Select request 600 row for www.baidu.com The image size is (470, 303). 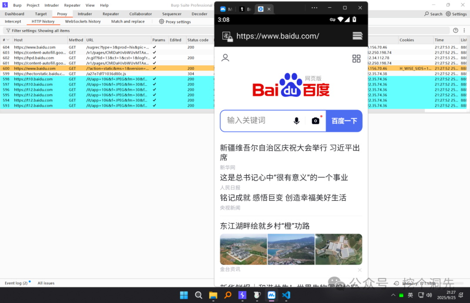(107, 69)
